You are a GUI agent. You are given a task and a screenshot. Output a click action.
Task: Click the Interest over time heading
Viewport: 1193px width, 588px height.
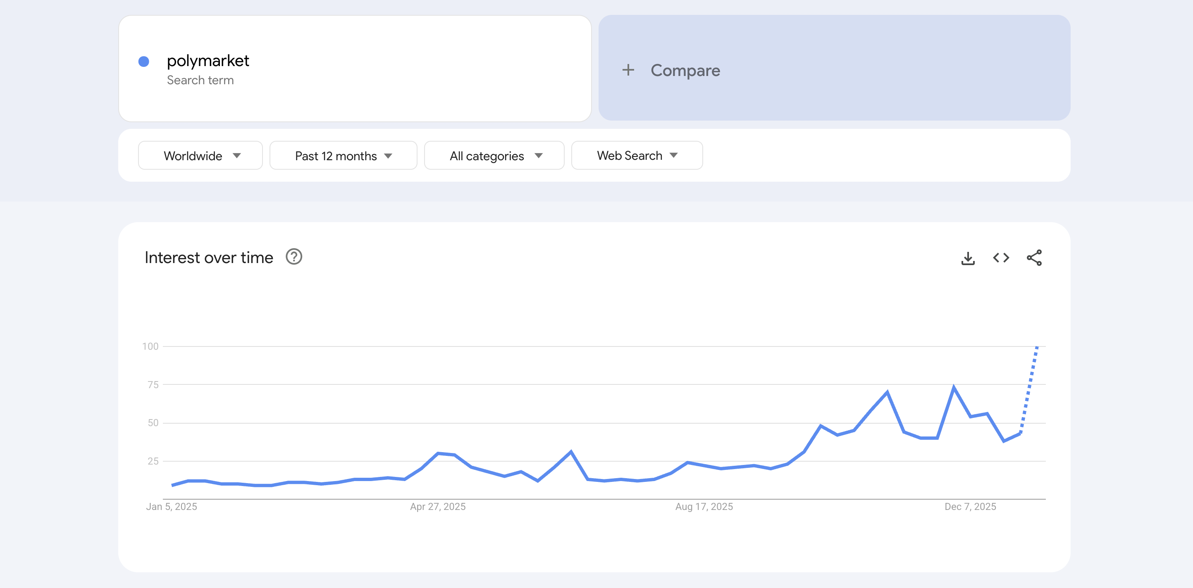point(208,257)
